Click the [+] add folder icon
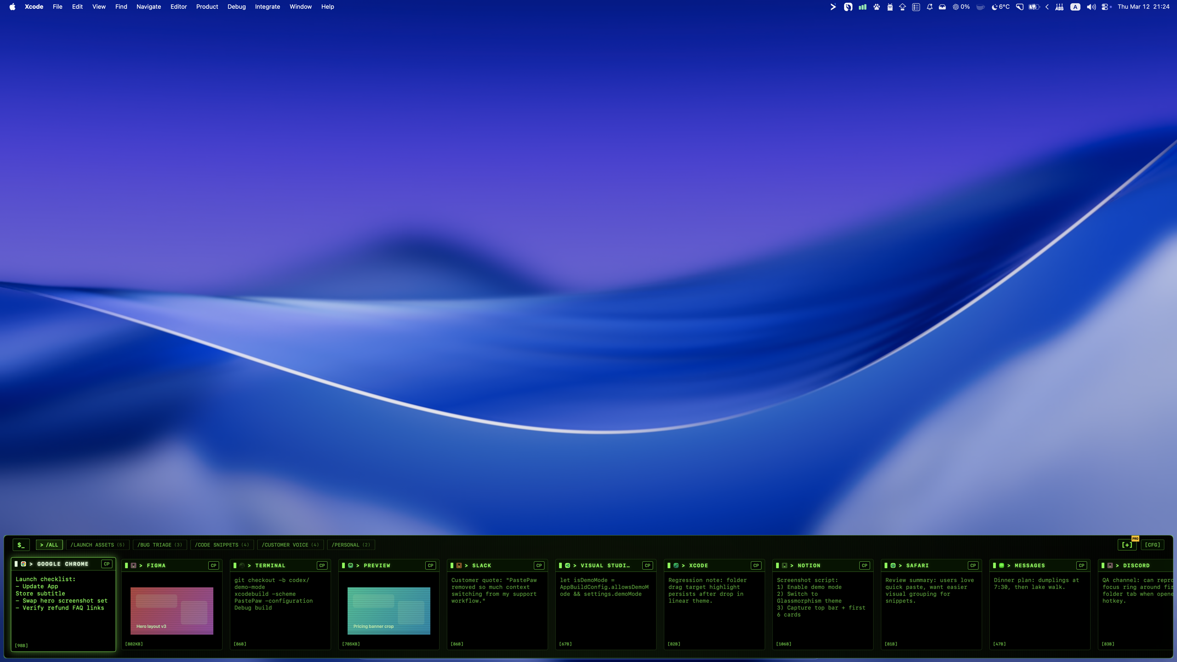The height and width of the screenshot is (662, 1177). (1126, 545)
